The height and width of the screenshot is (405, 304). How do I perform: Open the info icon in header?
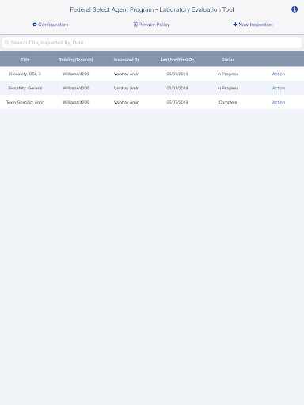pyautogui.click(x=294, y=9)
